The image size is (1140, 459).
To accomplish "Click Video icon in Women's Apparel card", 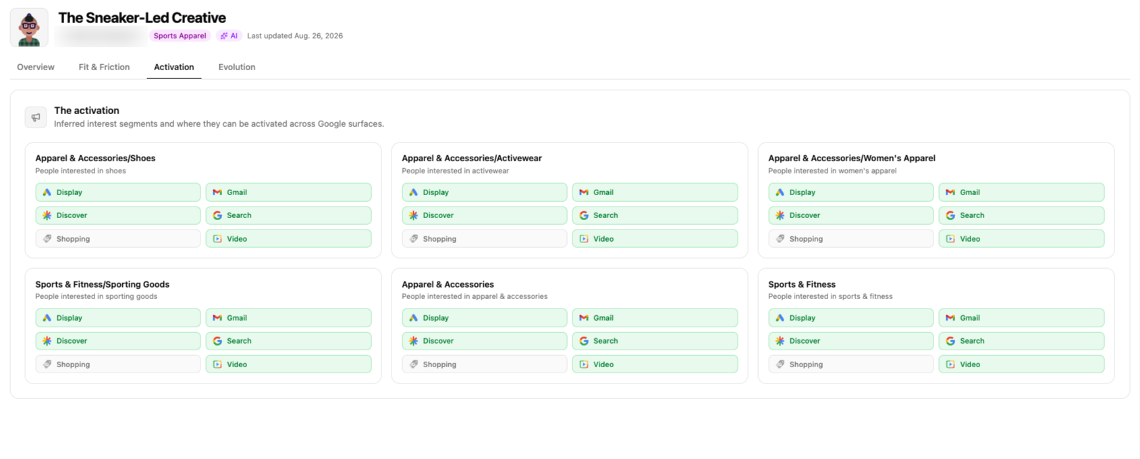I will (950, 239).
